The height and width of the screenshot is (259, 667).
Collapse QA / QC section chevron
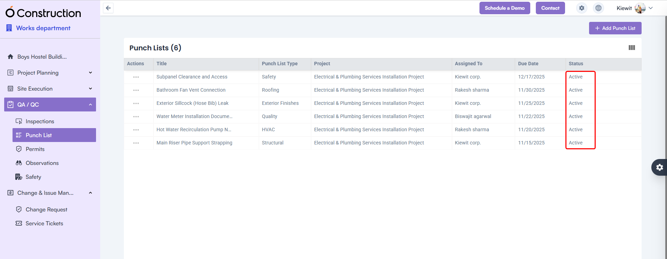(x=90, y=105)
